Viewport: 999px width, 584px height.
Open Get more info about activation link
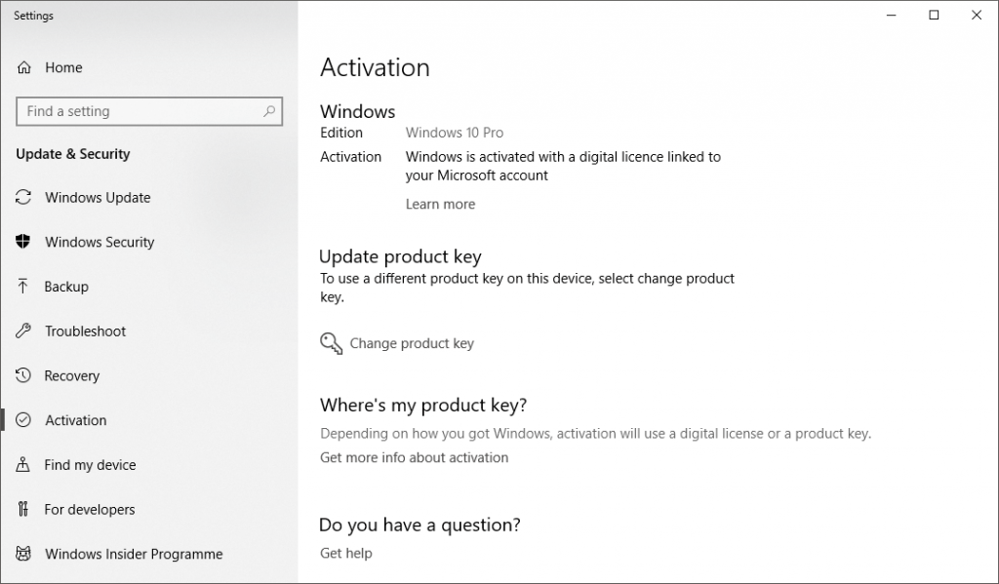pyautogui.click(x=414, y=457)
